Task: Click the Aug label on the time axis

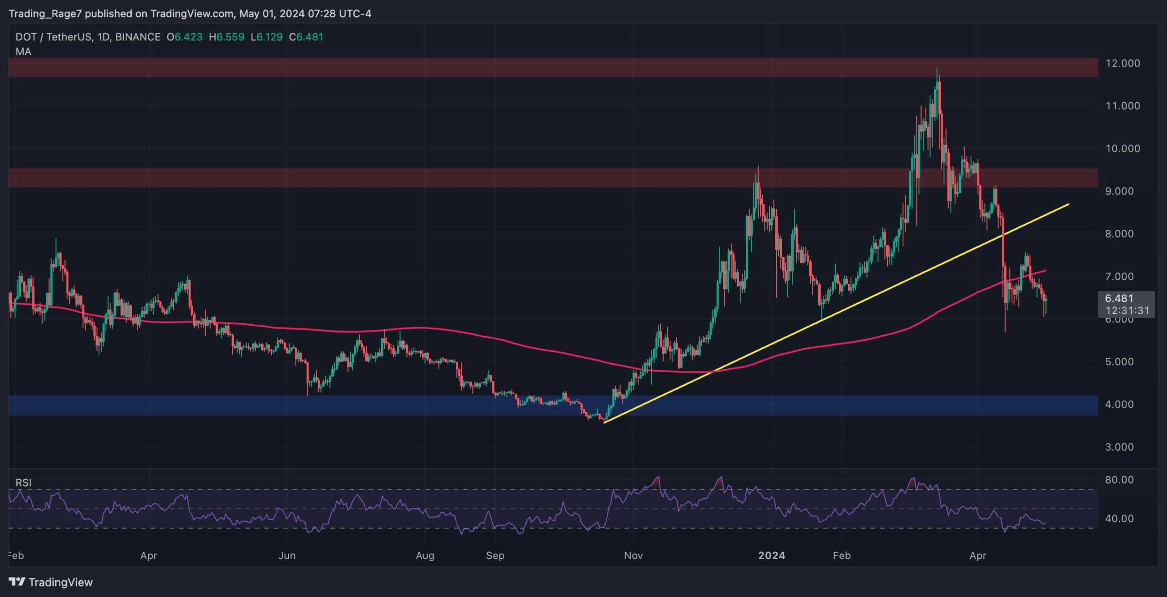Action: [425, 555]
